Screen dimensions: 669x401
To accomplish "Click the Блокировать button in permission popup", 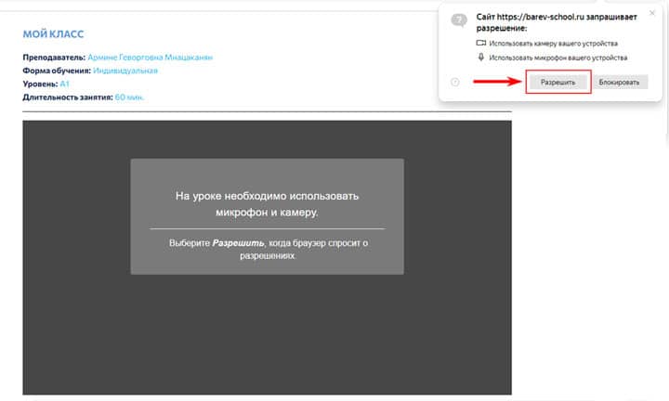I will tap(619, 83).
